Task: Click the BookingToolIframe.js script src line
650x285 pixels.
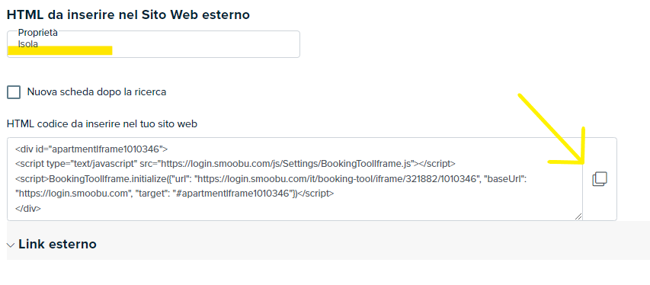Action: pyautogui.click(x=235, y=163)
